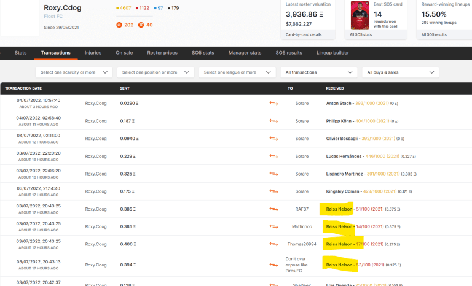Image resolution: width=472 pixels, height=286 pixels.
Task: Click the red Rare cards dot beside 1122
Action: pyautogui.click(x=137, y=8)
